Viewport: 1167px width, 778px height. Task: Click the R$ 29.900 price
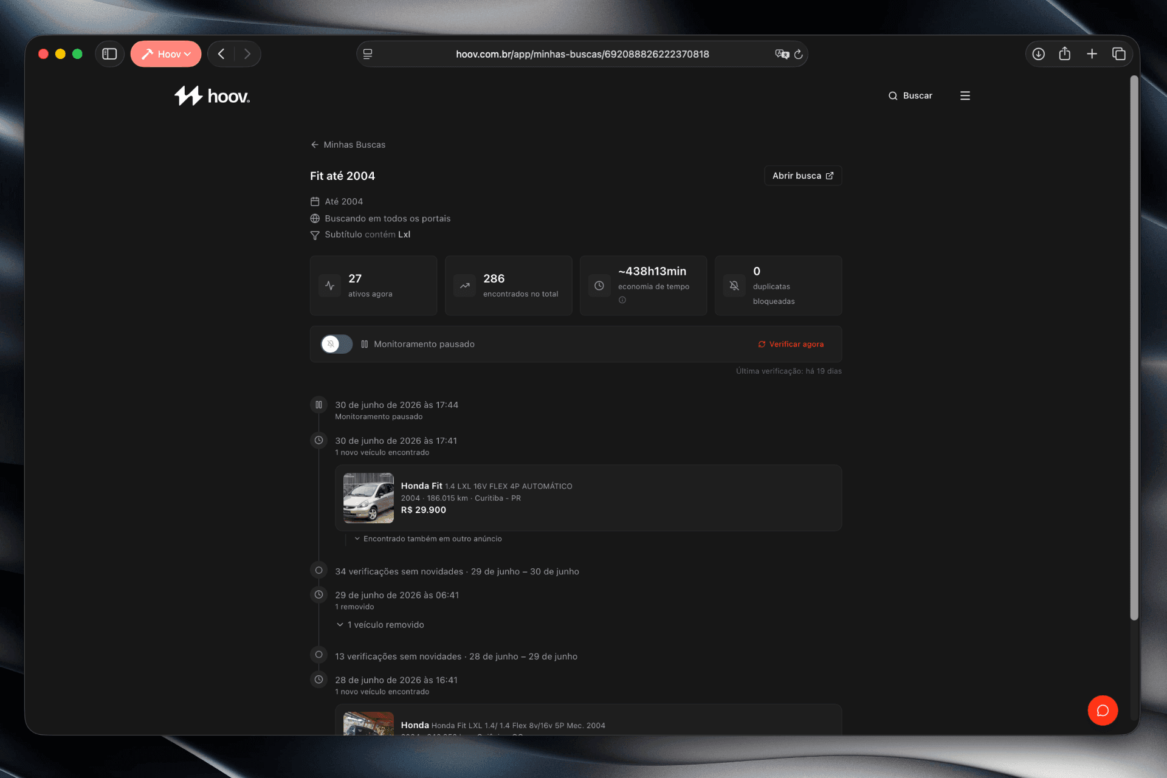(424, 511)
